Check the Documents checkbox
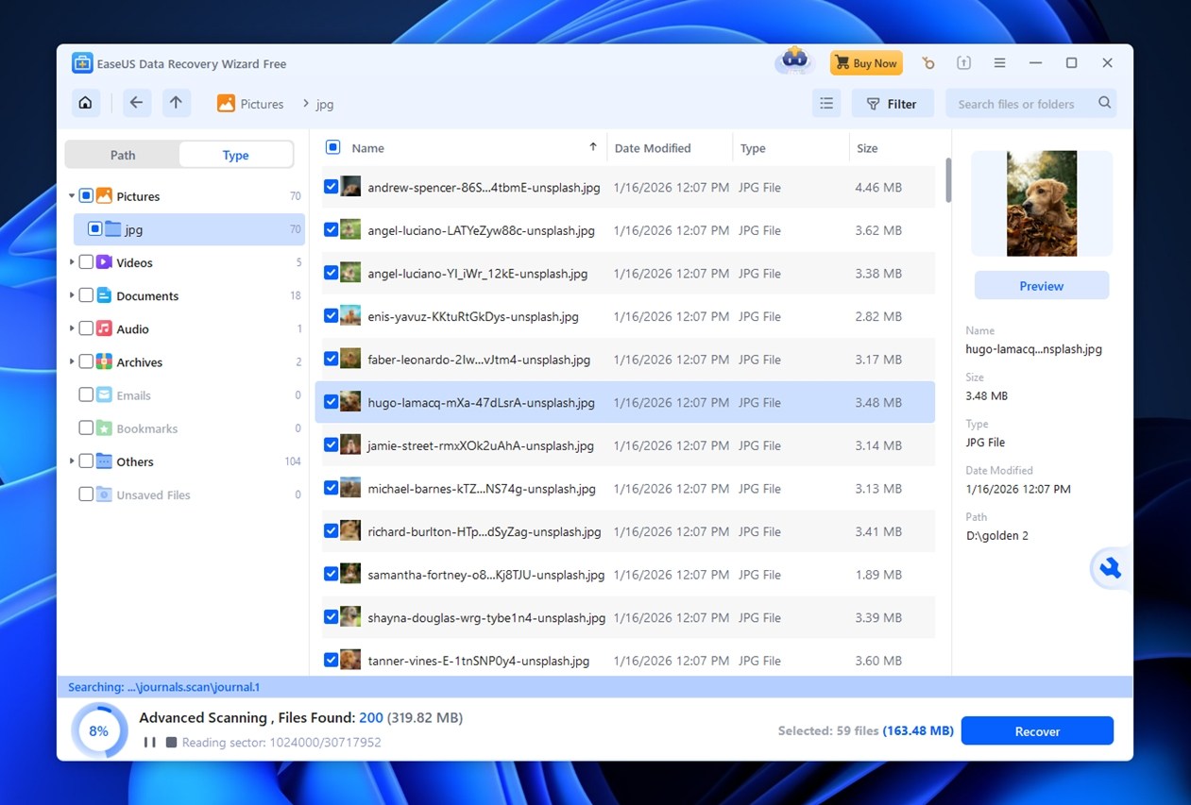Screen dimensions: 1191x805 (85, 295)
